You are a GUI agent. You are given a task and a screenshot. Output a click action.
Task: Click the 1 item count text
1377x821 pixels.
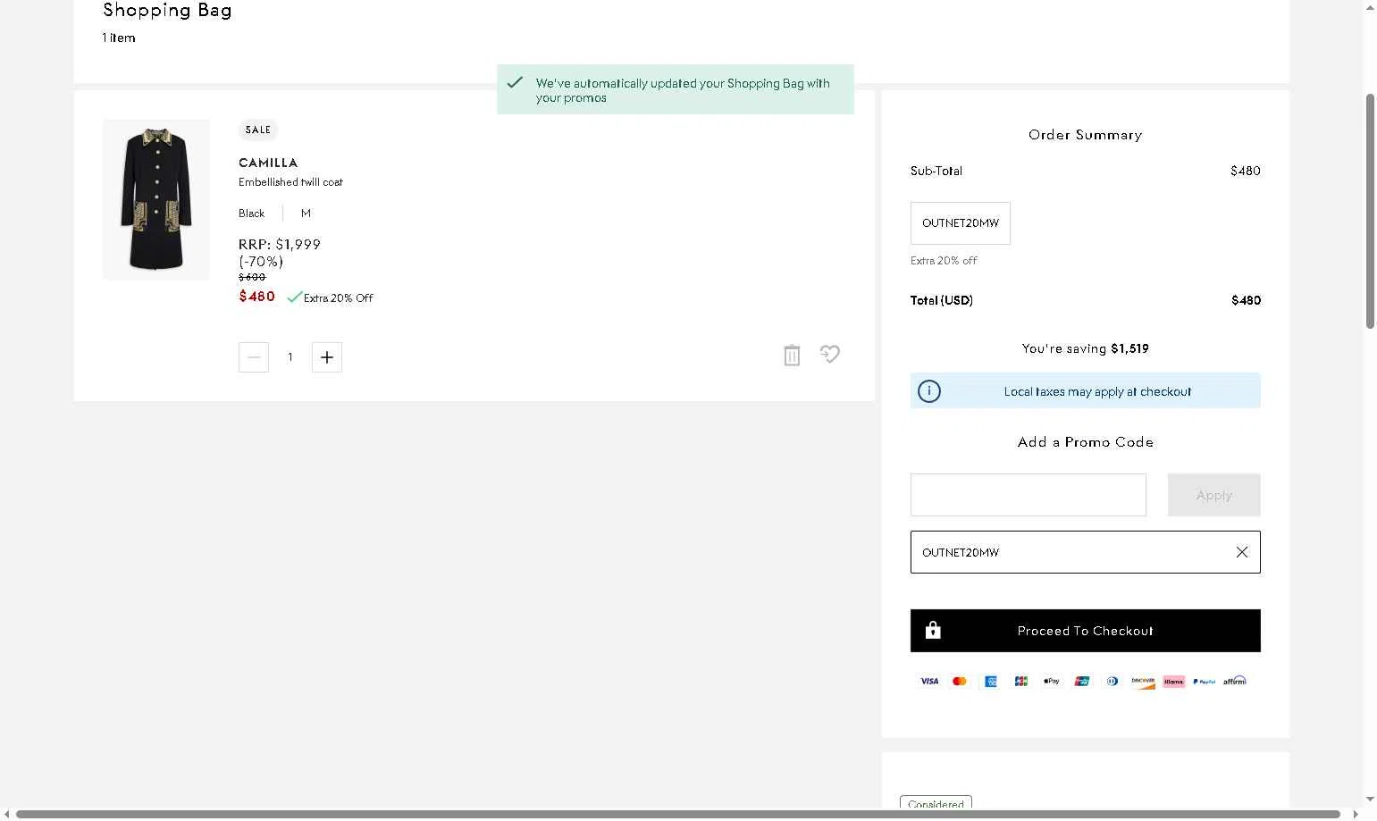(119, 38)
